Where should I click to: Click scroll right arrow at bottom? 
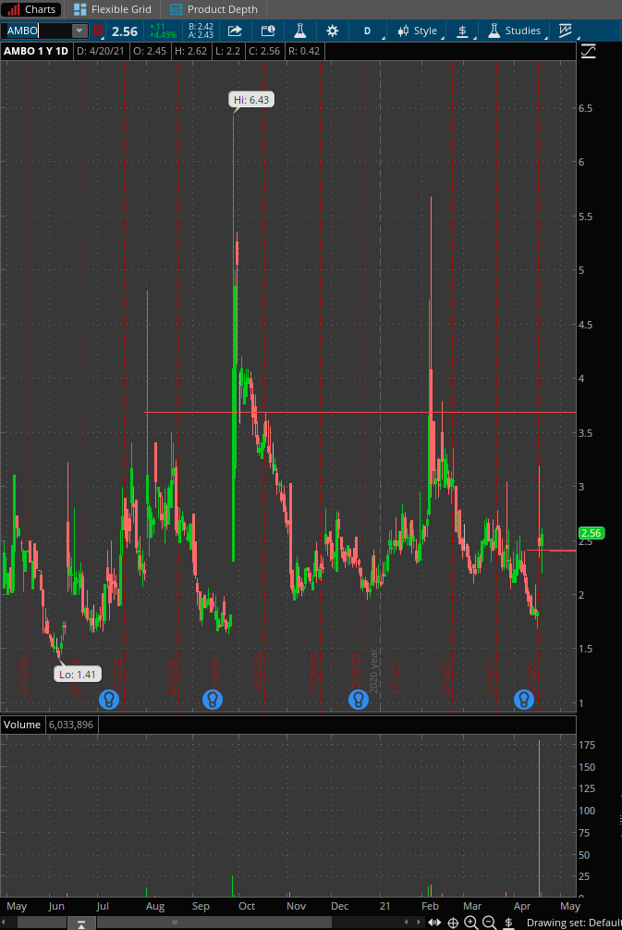tap(421, 923)
